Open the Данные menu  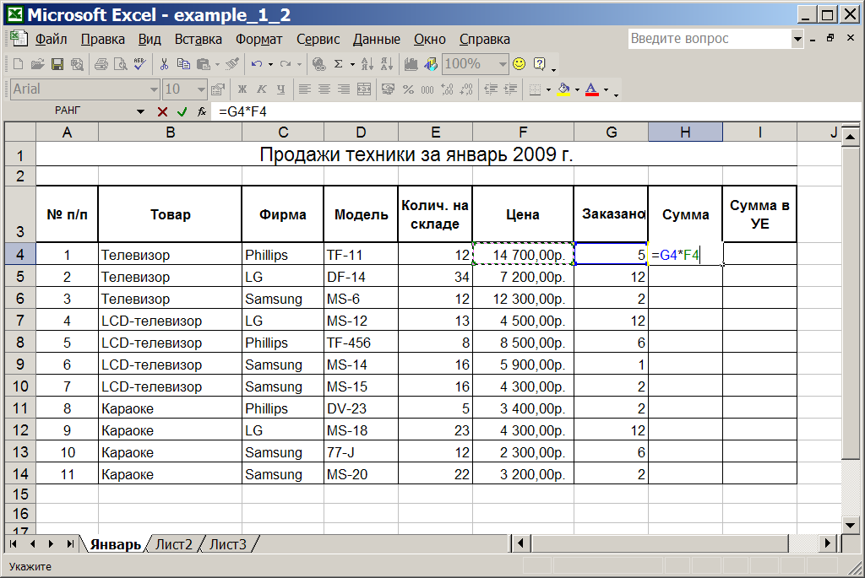click(376, 39)
